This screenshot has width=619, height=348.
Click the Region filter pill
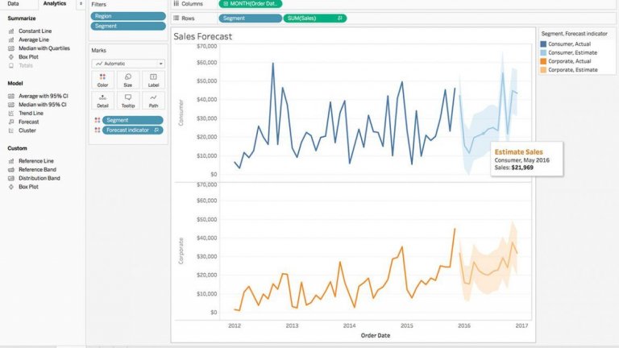click(127, 16)
